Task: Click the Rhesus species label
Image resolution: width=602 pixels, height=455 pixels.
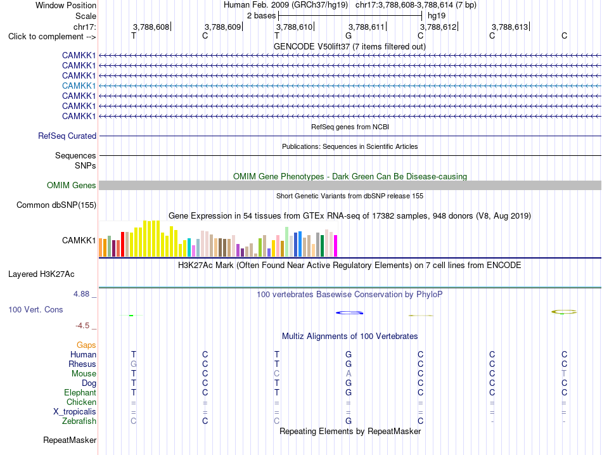Action: (82, 364)
